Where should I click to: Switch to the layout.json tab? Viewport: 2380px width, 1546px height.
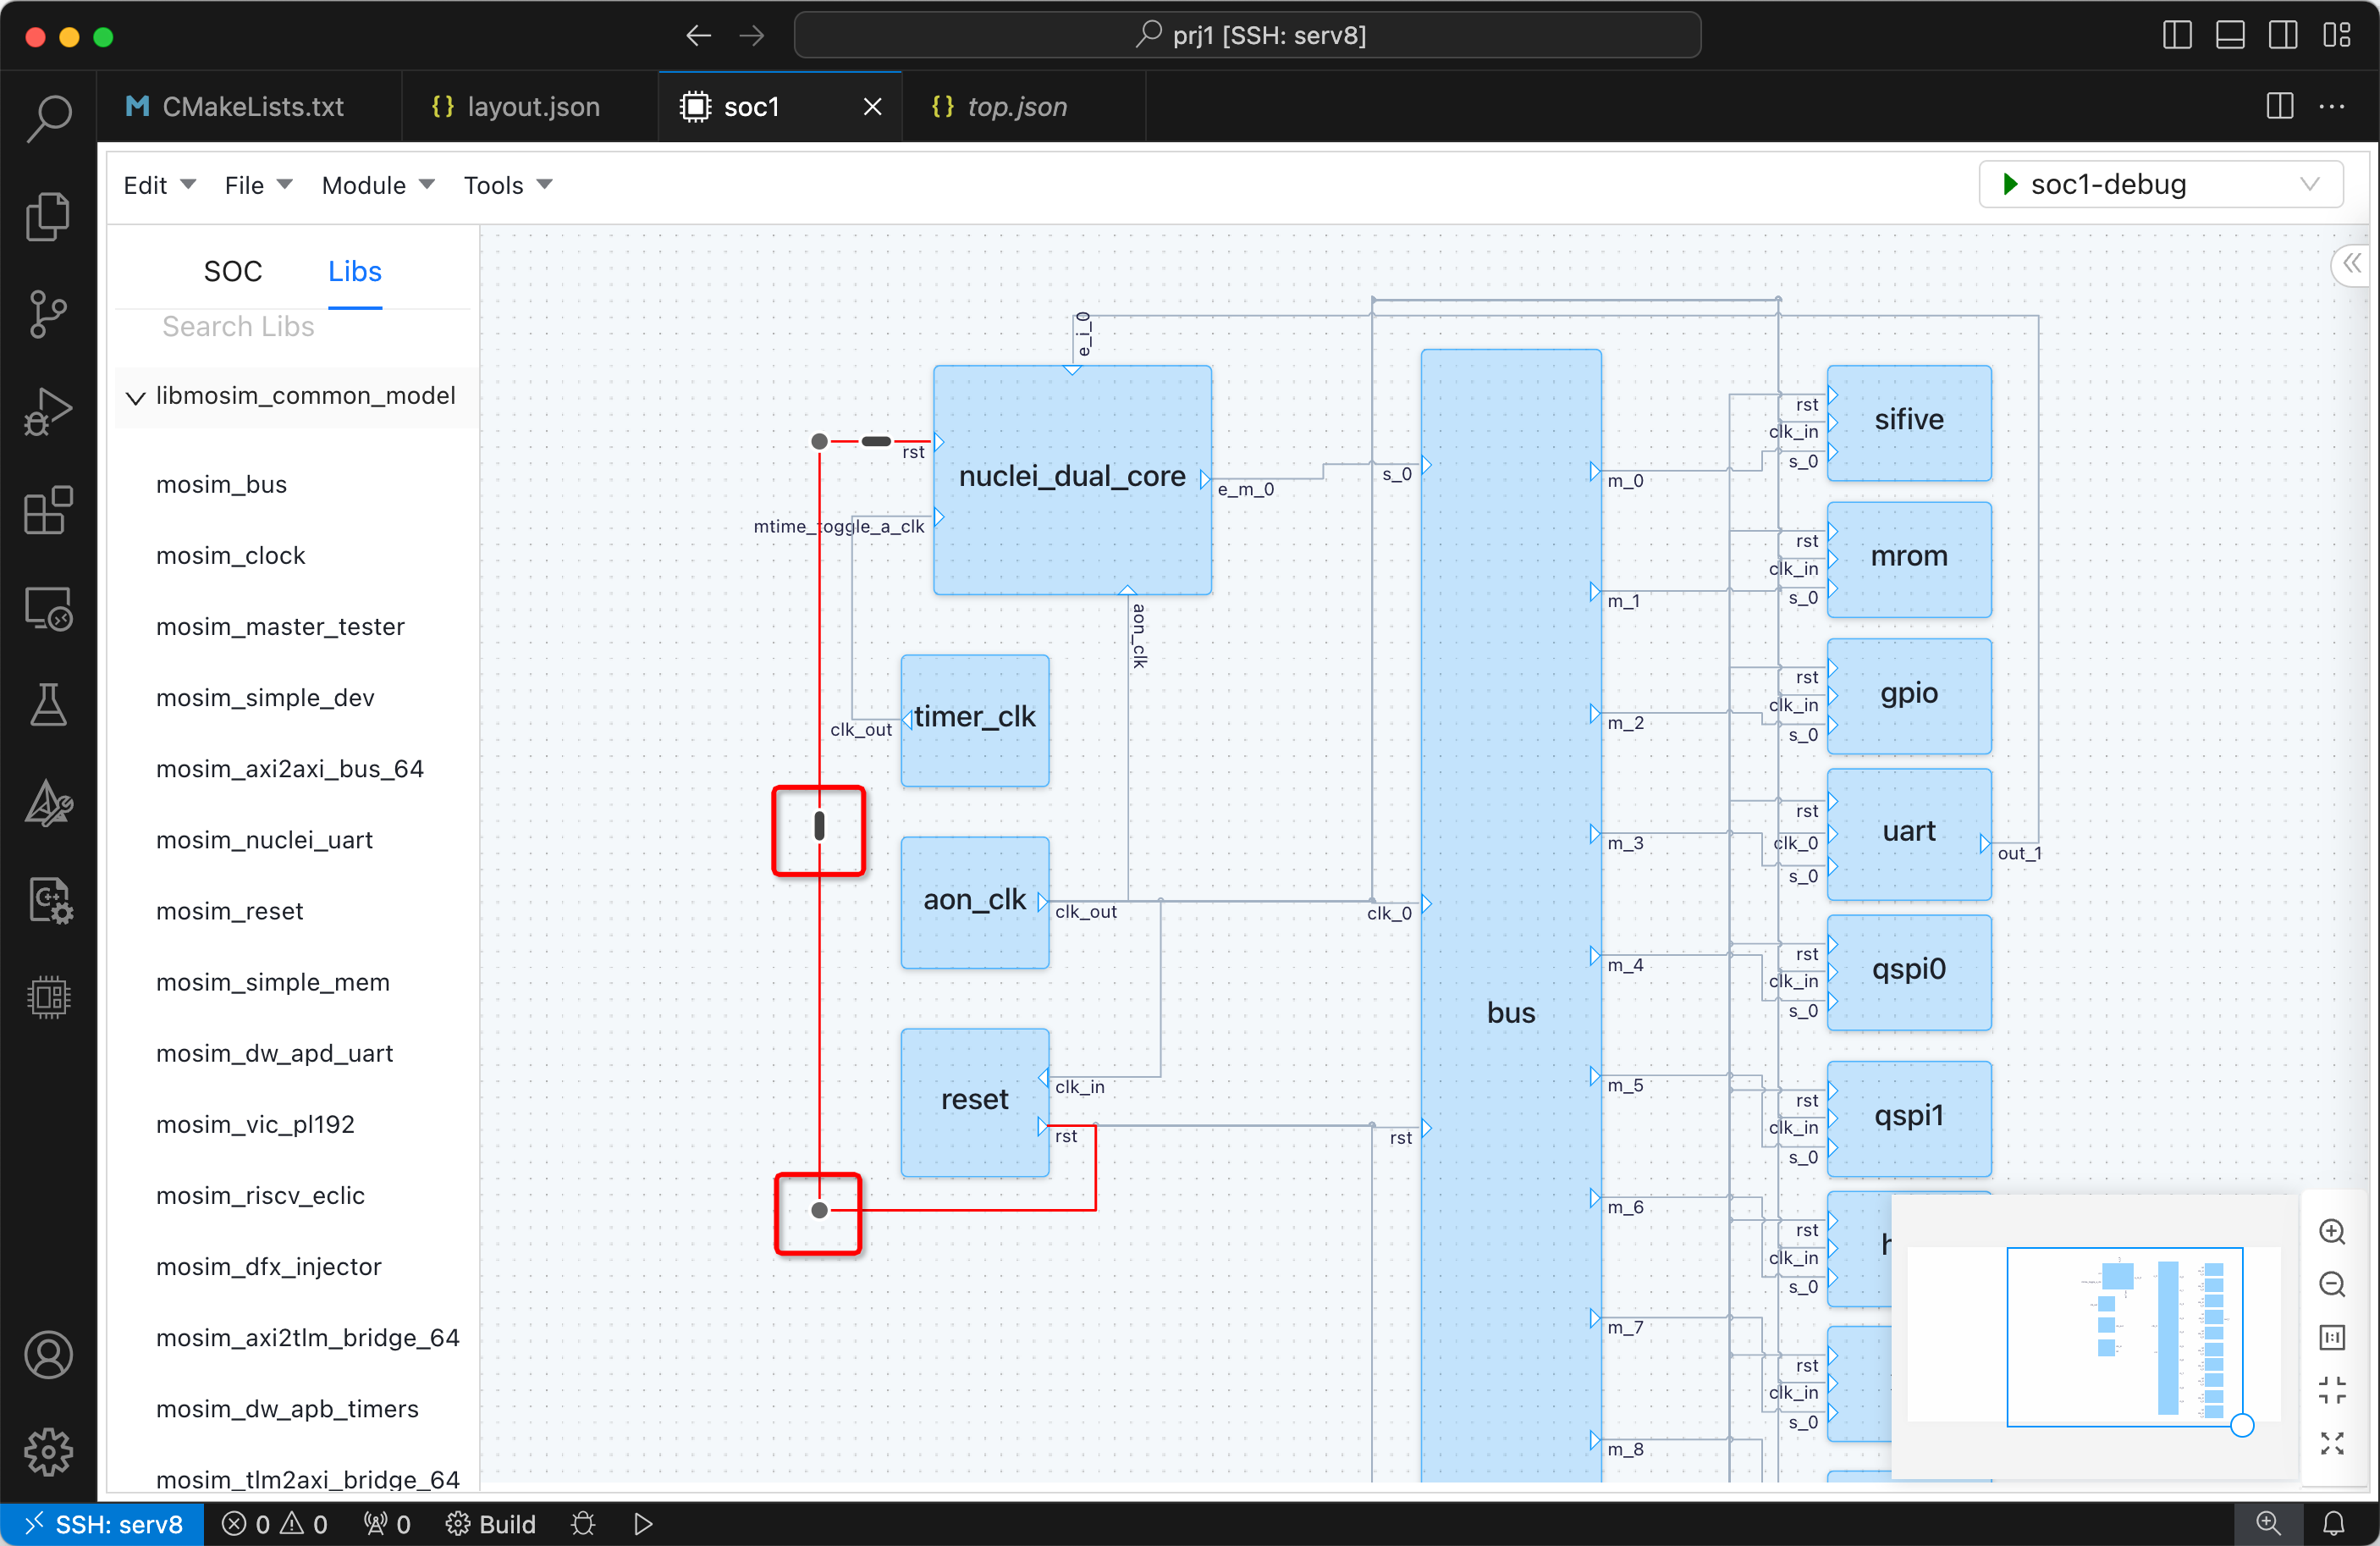point(530,106)
